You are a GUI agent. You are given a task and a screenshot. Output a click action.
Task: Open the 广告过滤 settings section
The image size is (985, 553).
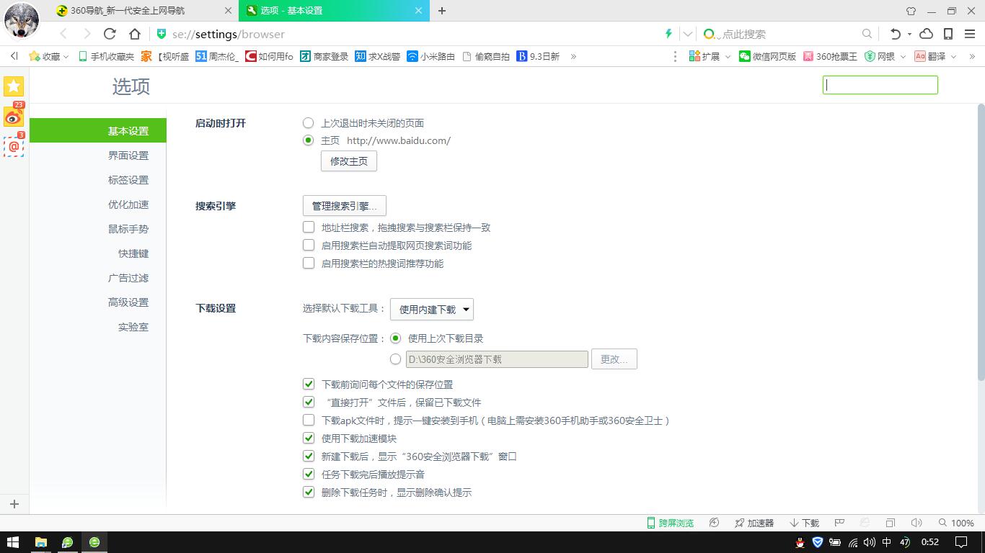tap(128, 278)
